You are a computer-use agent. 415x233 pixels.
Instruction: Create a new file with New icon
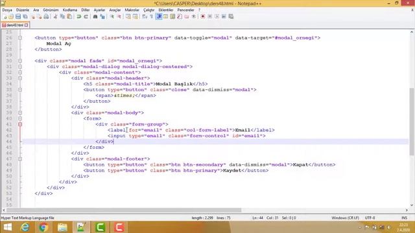(5, 17)
